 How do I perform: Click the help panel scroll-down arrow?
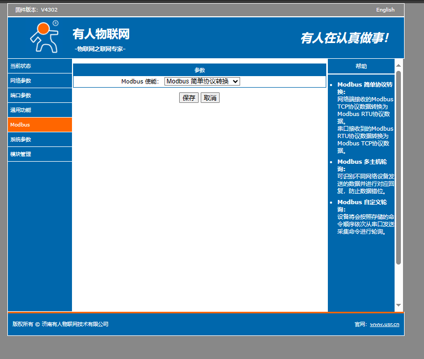point(398,305)
